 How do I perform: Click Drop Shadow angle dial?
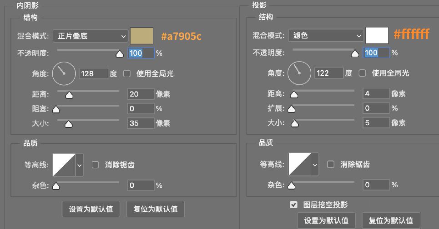pyautogui.click(x=299, y=73)
